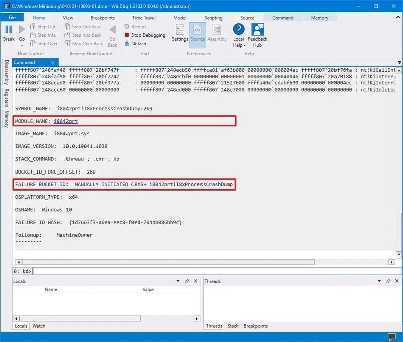
Task: Collapse the ribbon with chevron
Action: pos(398,17)
